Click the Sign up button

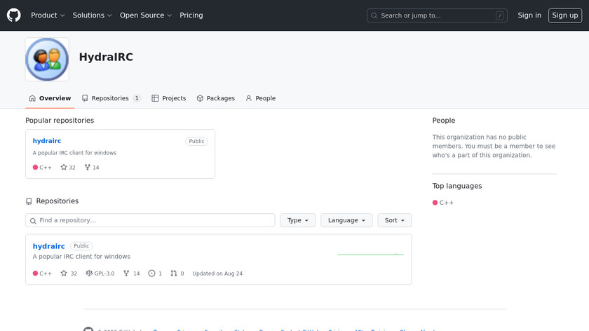pos(564,15)
